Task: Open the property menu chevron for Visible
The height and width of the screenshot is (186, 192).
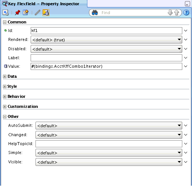Action: point(186,162)
